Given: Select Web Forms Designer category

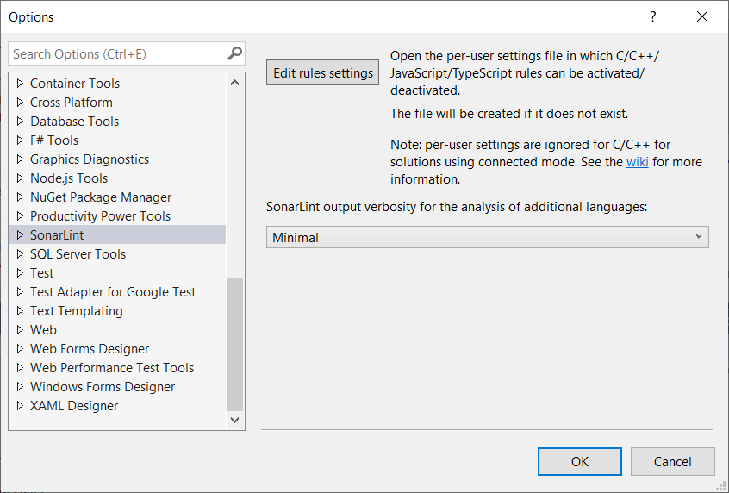Looking at the screenshot, I should coord(90,349).
